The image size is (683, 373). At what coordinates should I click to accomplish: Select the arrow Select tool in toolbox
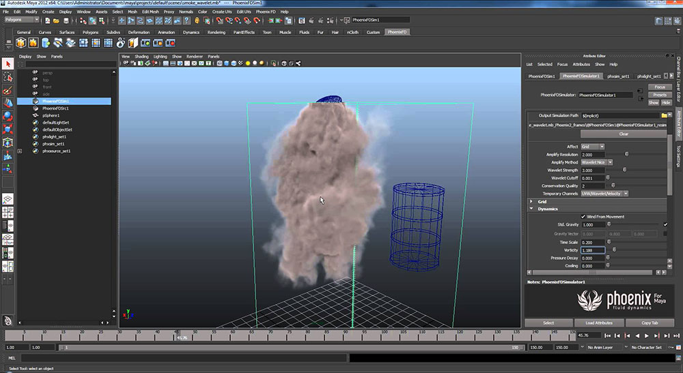tap(8, 64)
